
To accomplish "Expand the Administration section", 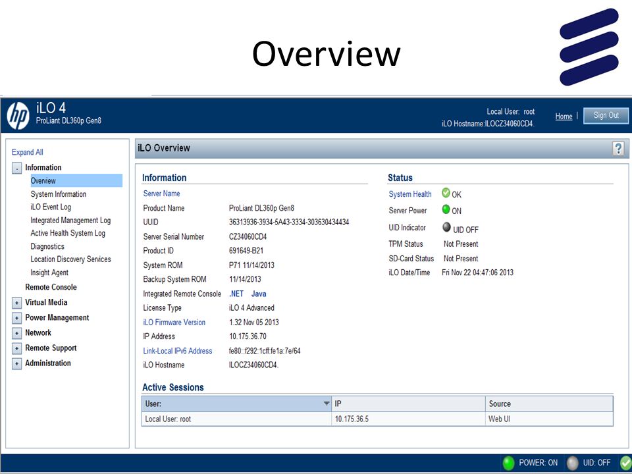I will [x=16, y=363].
